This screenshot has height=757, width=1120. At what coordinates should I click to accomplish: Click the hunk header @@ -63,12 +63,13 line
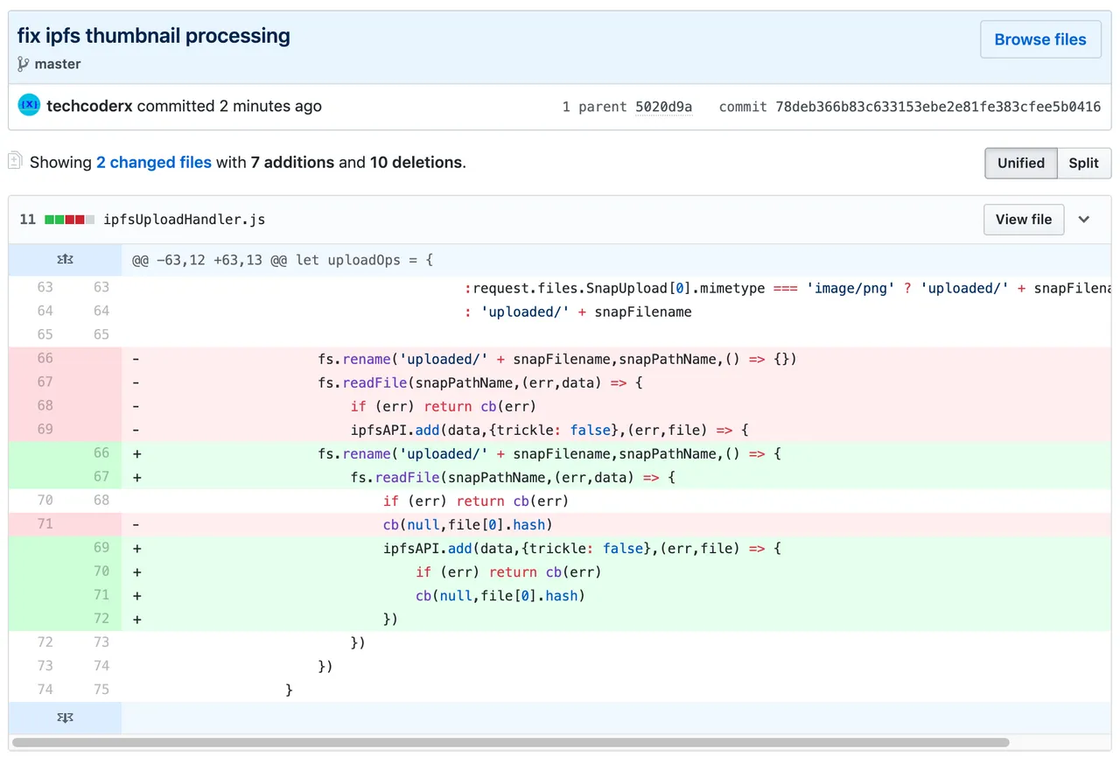point(283,260)
